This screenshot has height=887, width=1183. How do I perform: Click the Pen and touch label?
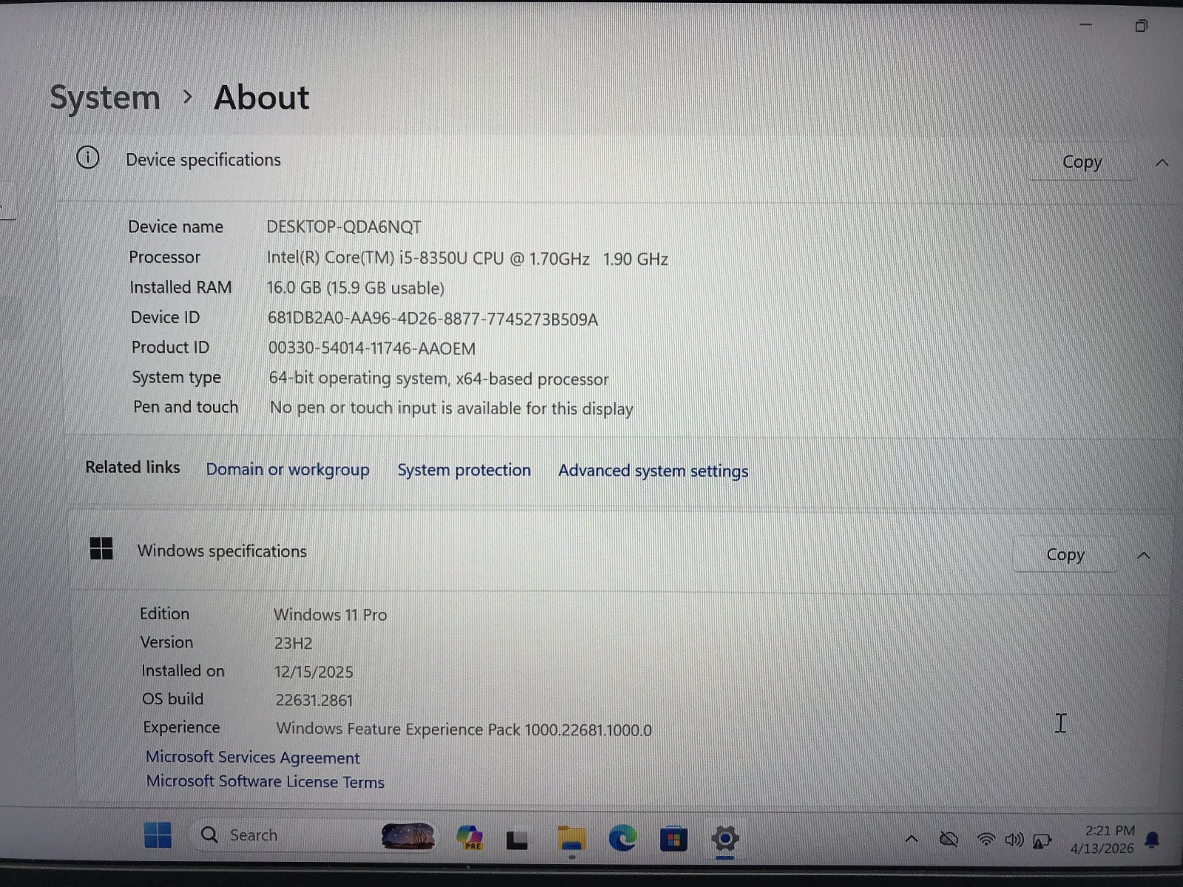pos(186,407)
